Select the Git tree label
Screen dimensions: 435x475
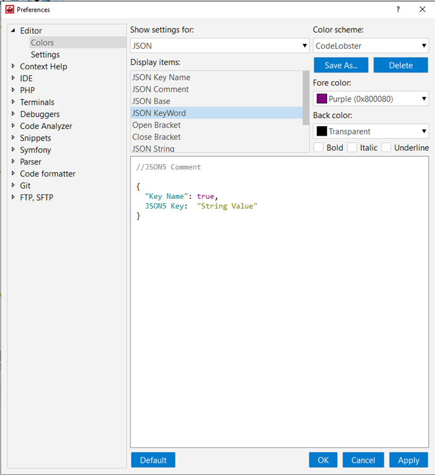[x=25, y=185]
